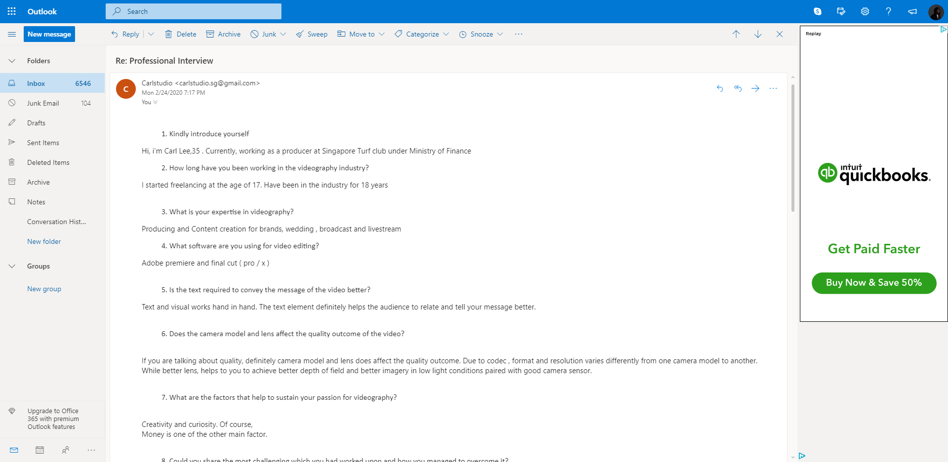The height and width of the screenshot is (462, 948).
Task: Click Reply all icon in message header
Action: click(x=738, y=88)
